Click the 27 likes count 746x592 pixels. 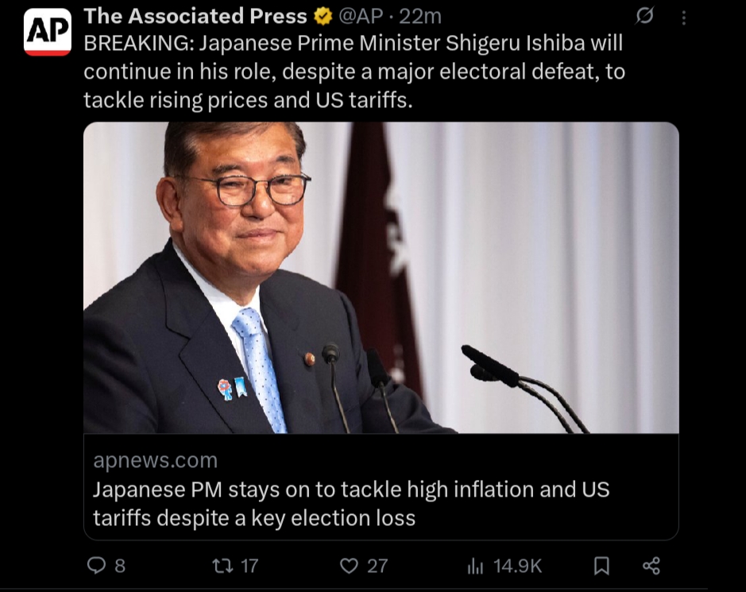point(377,566)
